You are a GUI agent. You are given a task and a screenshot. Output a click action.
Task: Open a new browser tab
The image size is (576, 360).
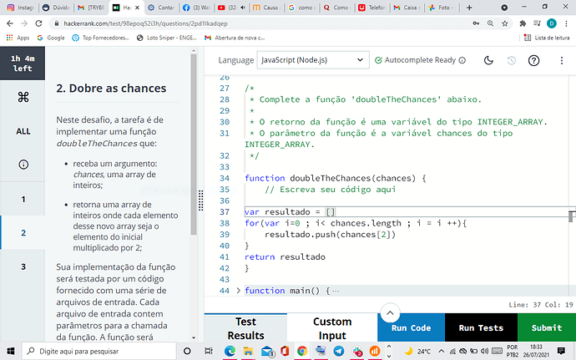[469, 8]
